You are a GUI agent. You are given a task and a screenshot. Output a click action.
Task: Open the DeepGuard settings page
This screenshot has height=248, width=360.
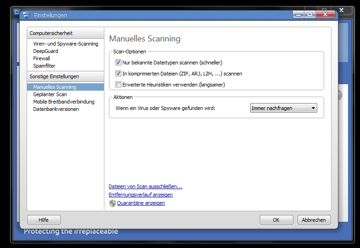[46, 51]
